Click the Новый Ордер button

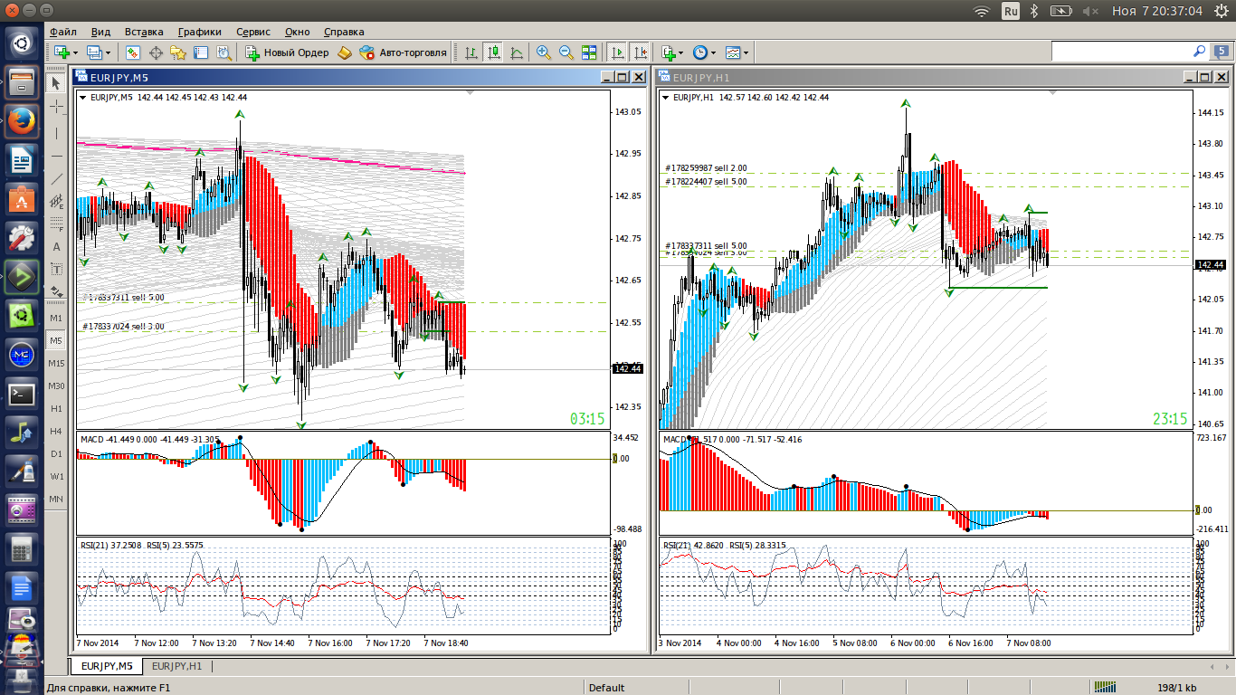point(288,52)
